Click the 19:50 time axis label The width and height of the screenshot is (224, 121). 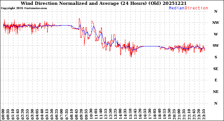point(169,114)
